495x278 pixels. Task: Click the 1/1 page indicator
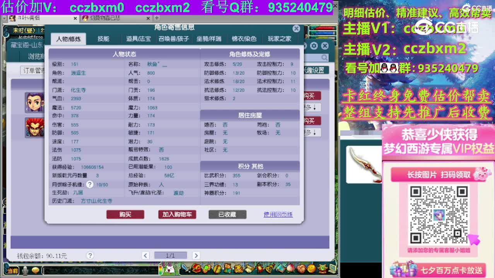[171, 255]
